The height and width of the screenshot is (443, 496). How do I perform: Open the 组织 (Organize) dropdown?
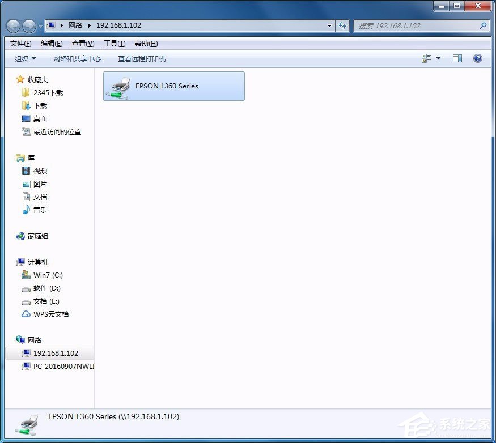pyautogui.click(x=24, y=58)
